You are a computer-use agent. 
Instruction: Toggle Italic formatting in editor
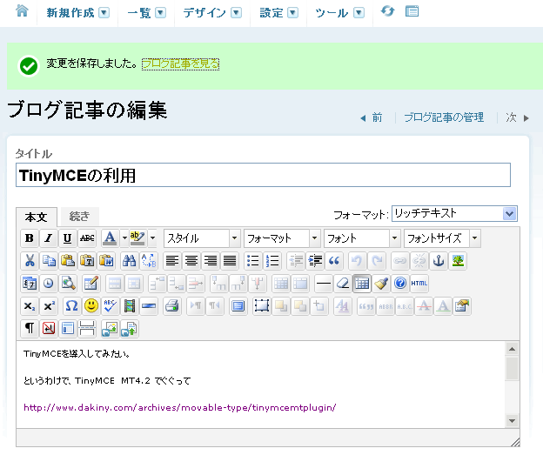49,238
